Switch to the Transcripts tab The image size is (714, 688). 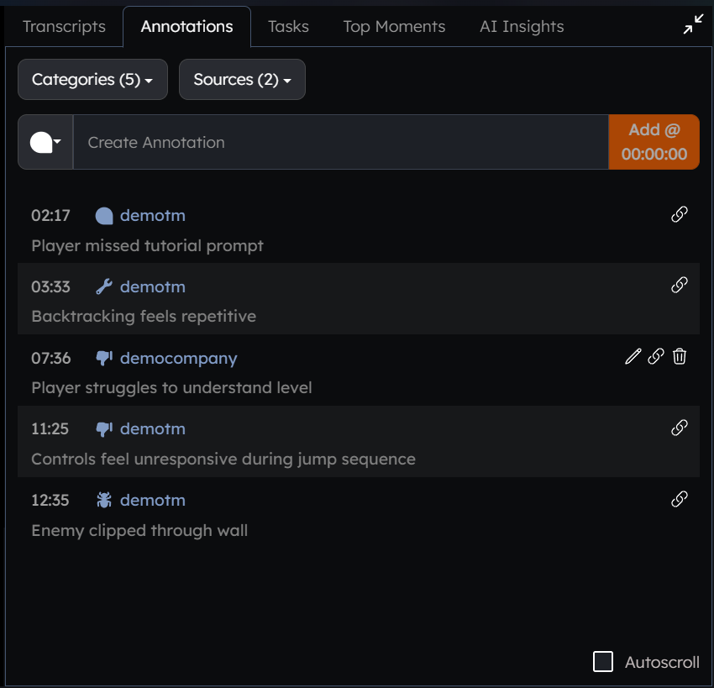64,26
